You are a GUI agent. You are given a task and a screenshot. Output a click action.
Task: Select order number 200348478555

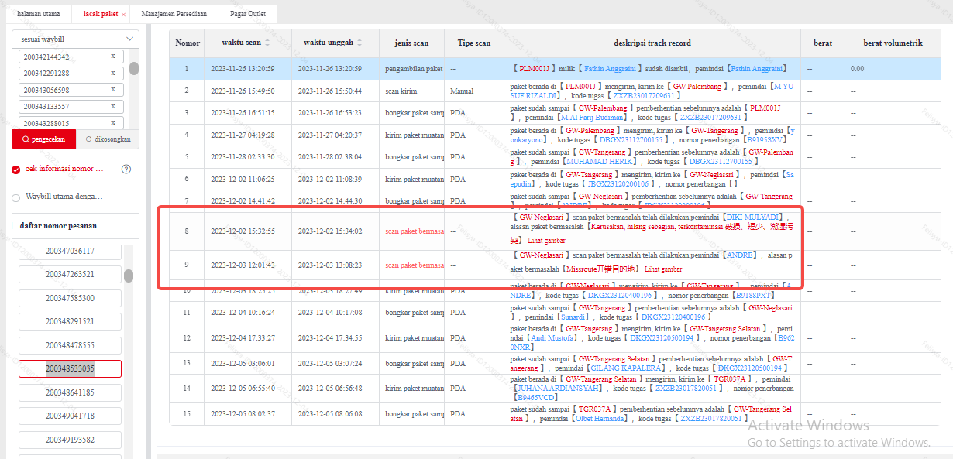pyautogui.click(x=70, y=345)
